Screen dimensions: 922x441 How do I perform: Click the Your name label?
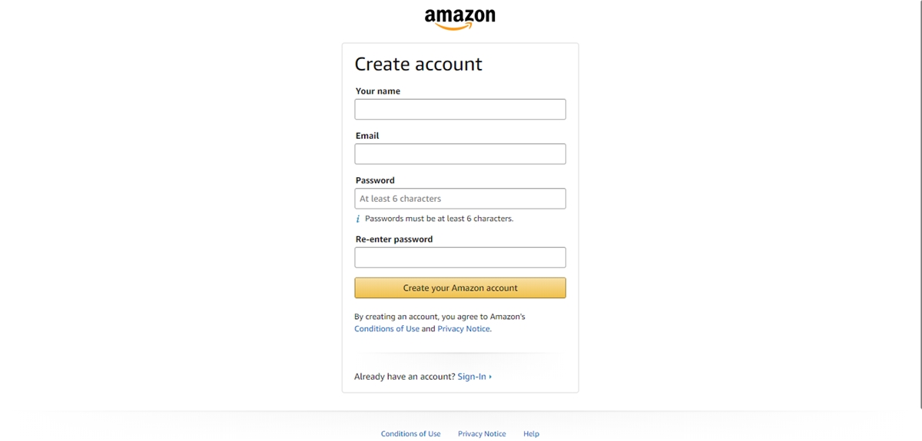point(377,91)
